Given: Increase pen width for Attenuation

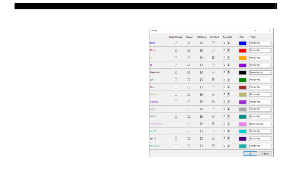Looking at the screenshot, I should coord(228,72).
